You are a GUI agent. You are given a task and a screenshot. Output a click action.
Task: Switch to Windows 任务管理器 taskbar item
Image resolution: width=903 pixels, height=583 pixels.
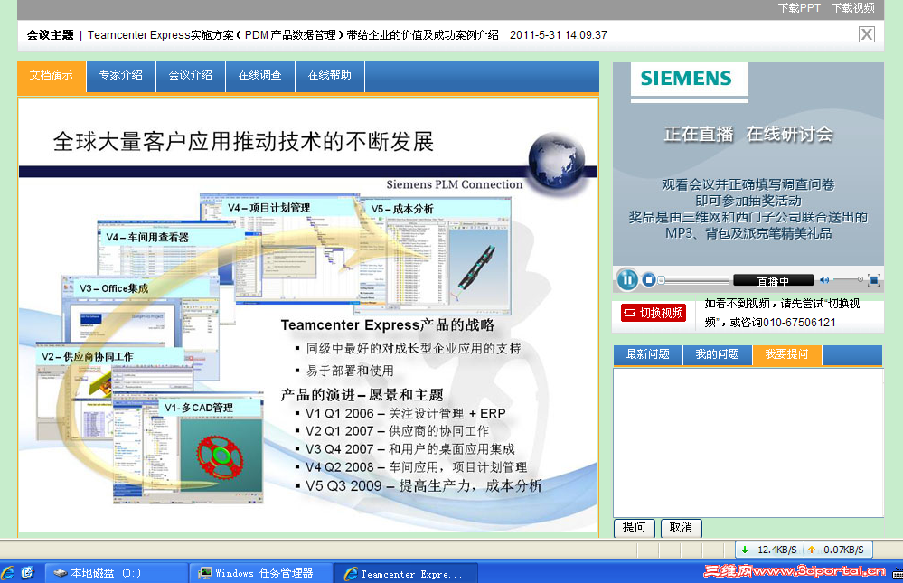pyautogui.click(x=261, y=573)
